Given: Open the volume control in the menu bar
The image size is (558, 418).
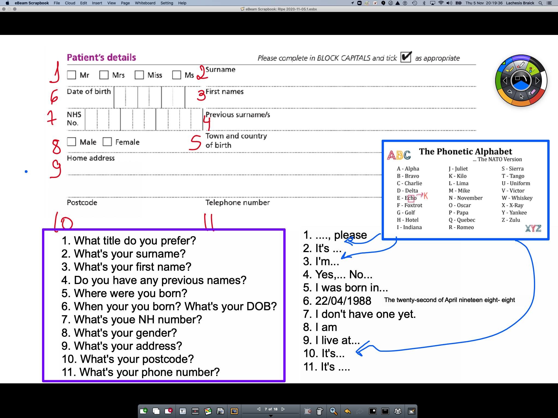Looking at the screenshot, I should (449, 3).
